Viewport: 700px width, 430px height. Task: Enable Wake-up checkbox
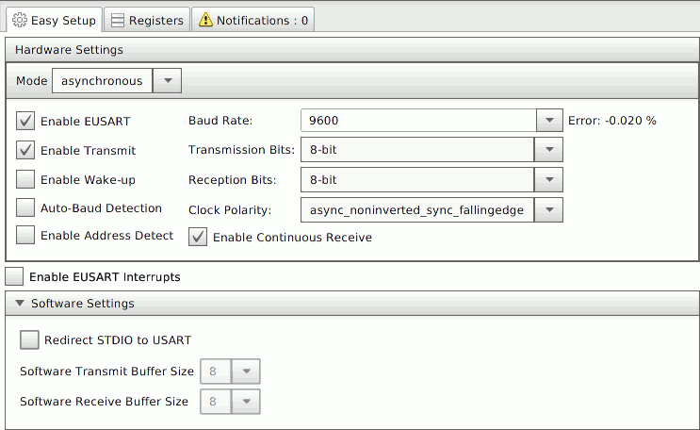point(25,179)
